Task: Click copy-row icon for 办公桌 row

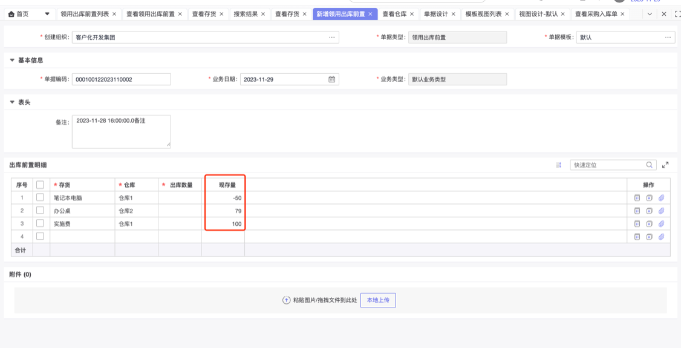Action: tap(649, 211)
